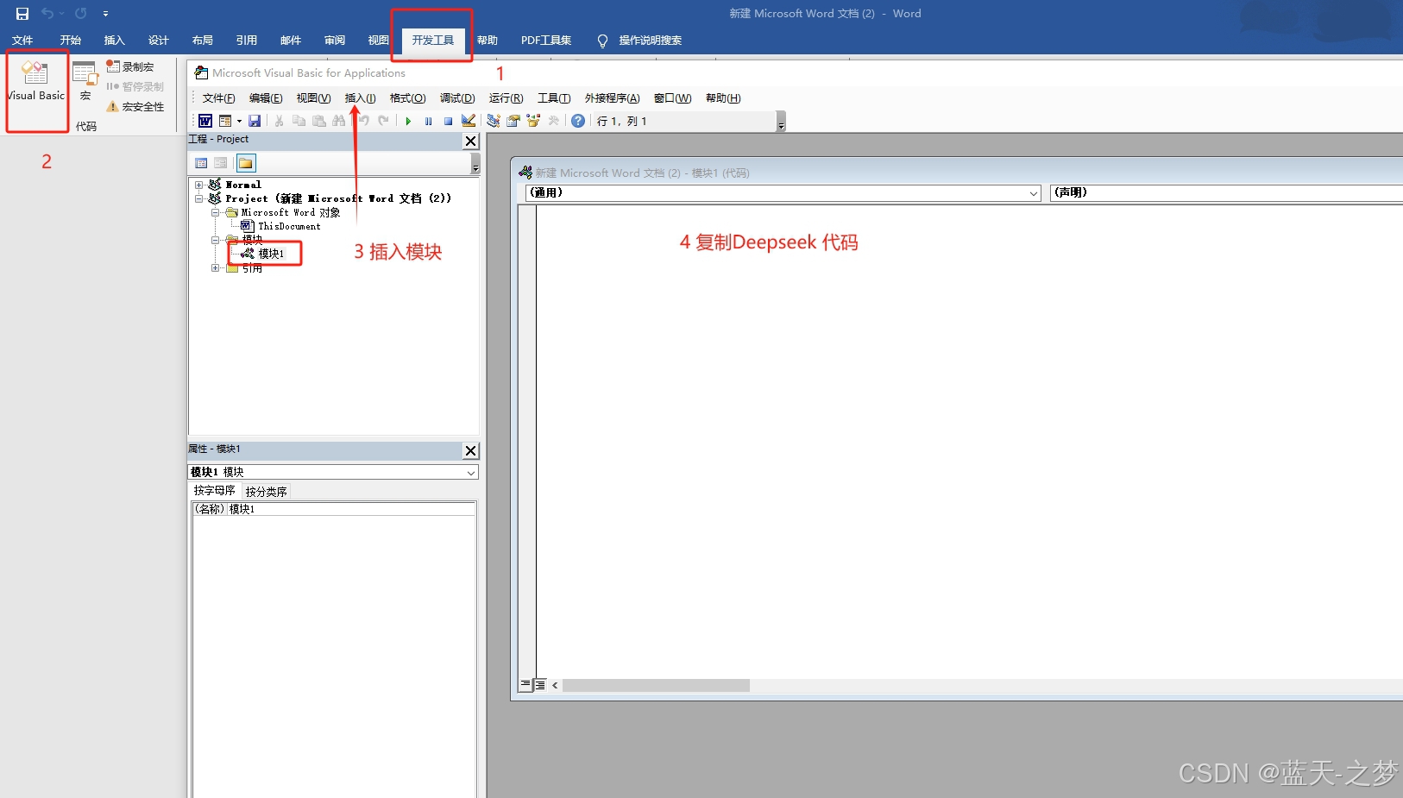
Task: Open the 外接程序(A) menu in VBA editor
Action: tap(612, 98)
